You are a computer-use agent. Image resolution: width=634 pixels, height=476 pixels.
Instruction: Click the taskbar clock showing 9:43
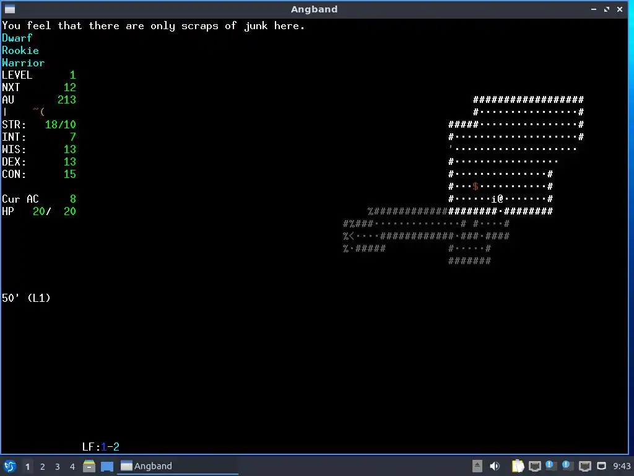(x=622, y=466)
